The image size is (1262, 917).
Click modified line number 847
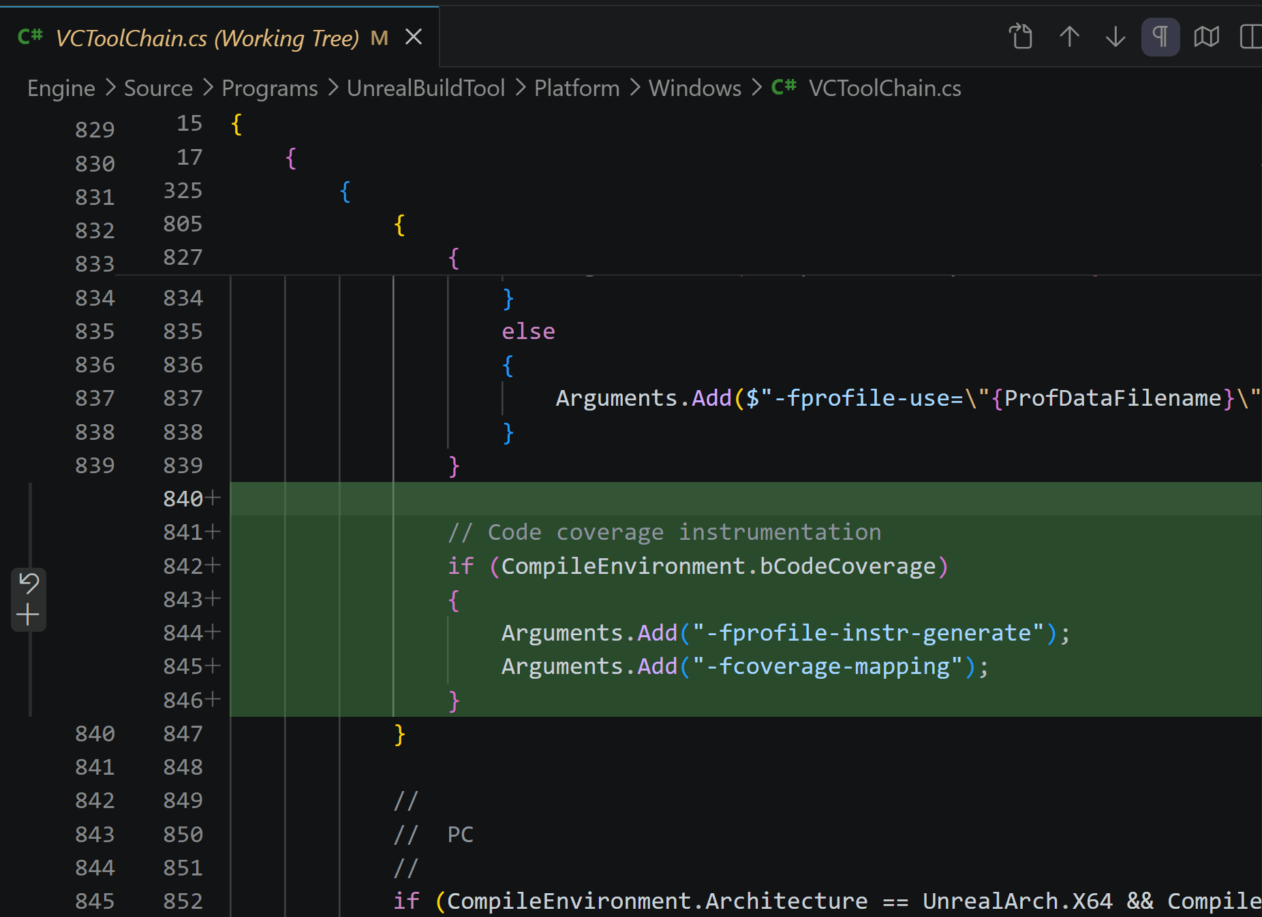coord(183,734)
